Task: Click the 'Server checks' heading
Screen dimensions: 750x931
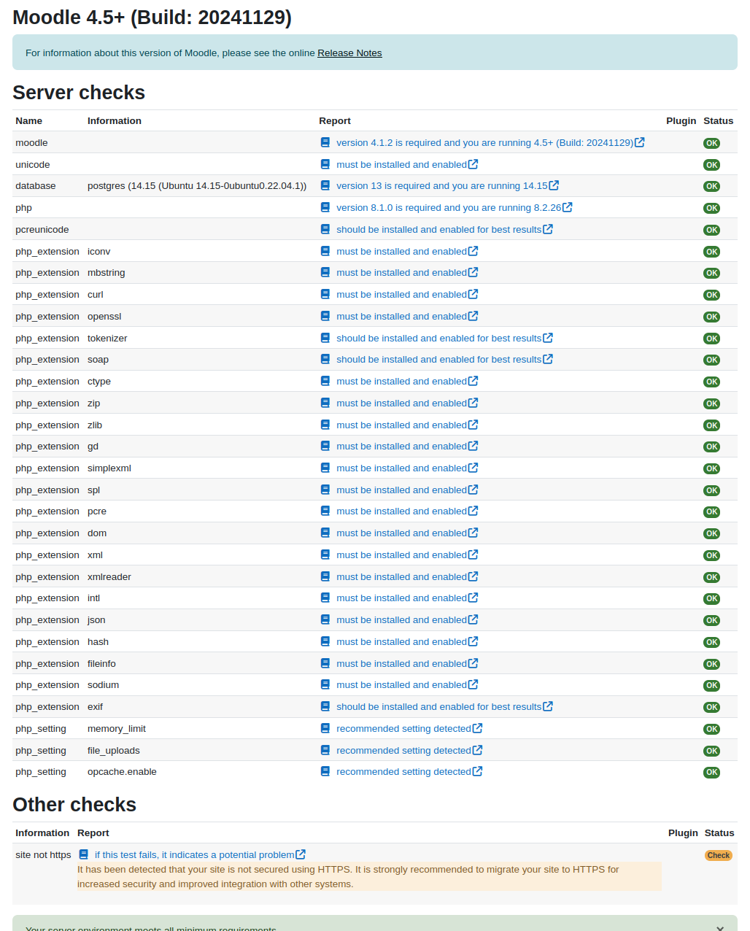Action: coord(79,93)
